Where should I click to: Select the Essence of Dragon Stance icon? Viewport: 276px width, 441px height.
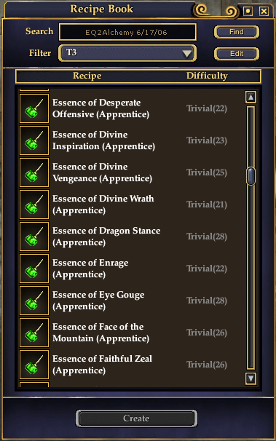[34, 237]
